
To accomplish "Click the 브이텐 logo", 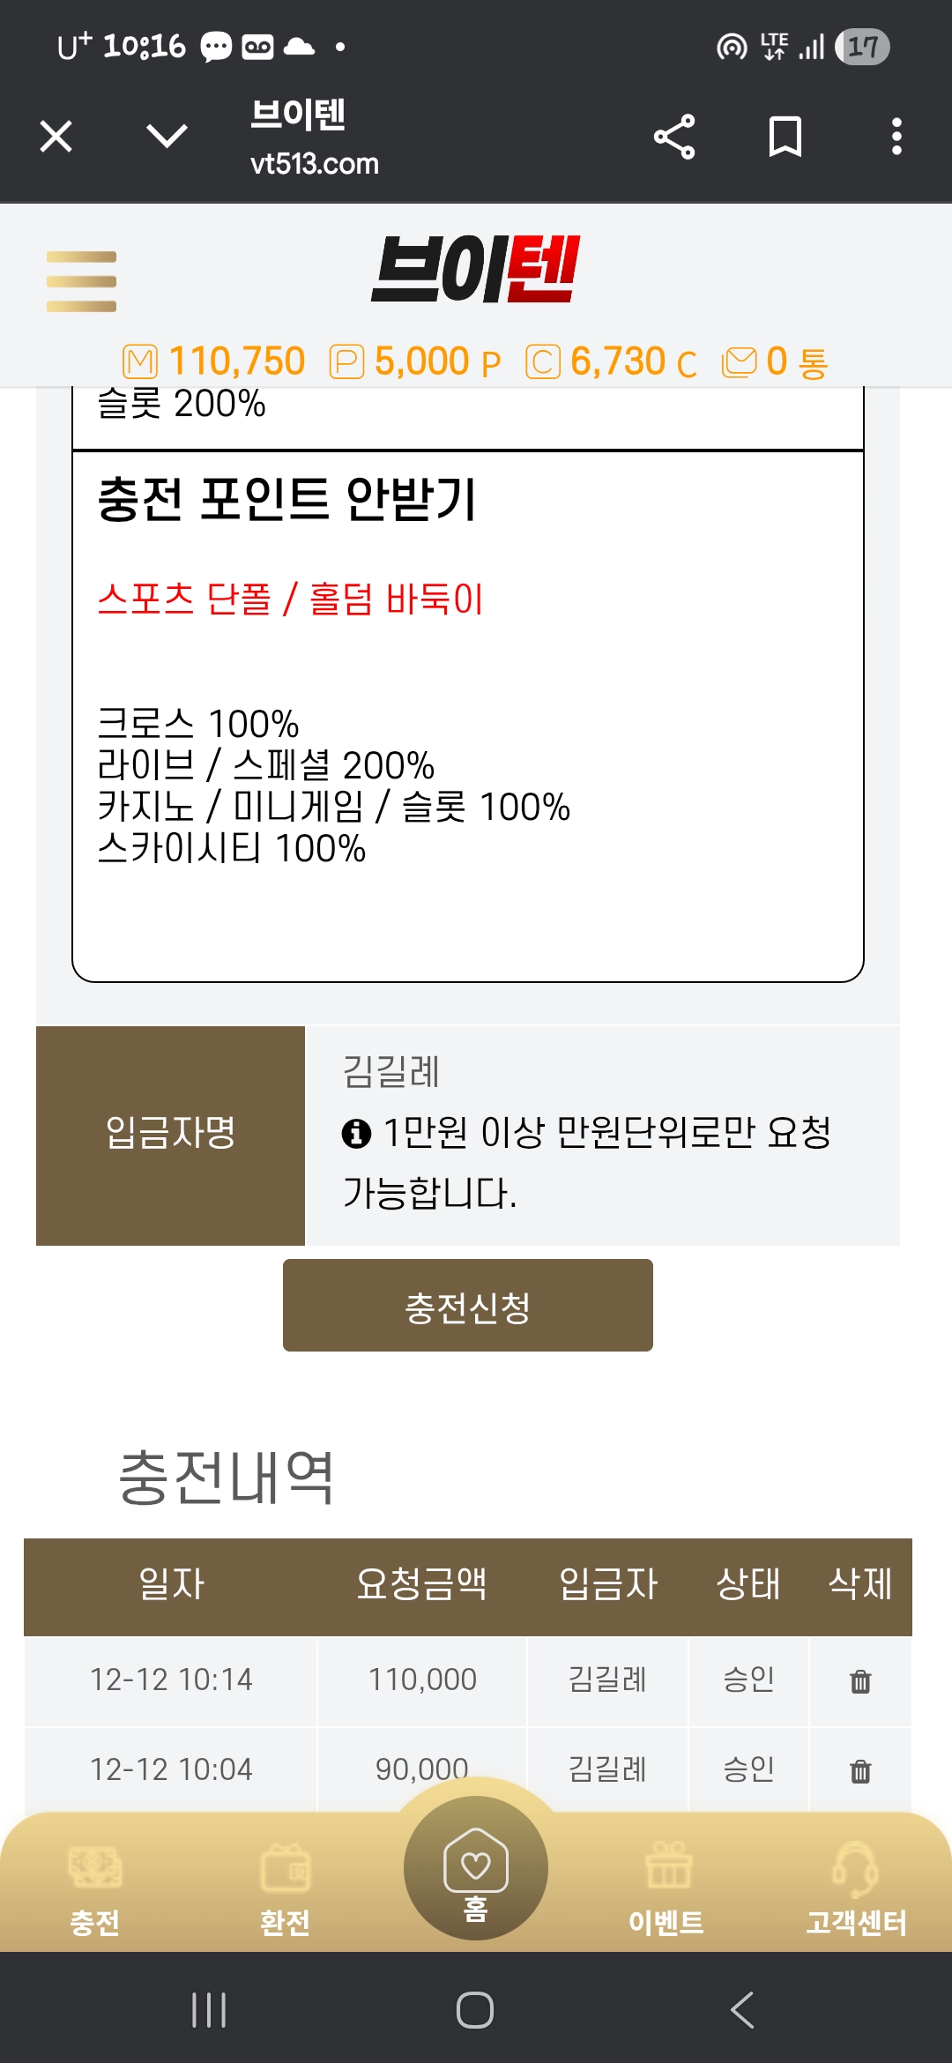I will [x=475, y=270].
